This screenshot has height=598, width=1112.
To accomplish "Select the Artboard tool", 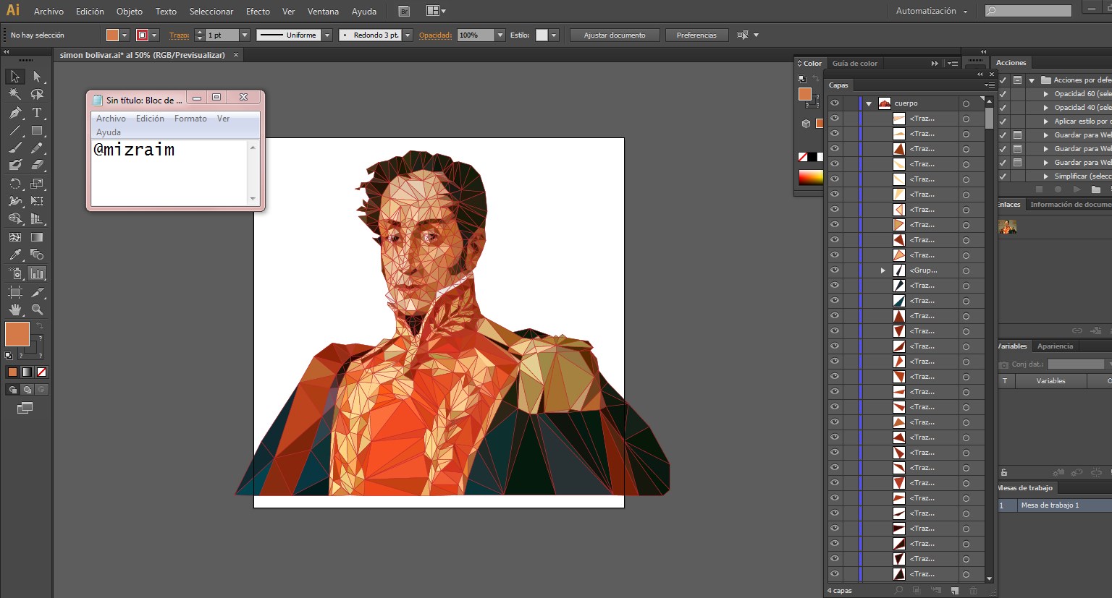I will pos(14,291).
